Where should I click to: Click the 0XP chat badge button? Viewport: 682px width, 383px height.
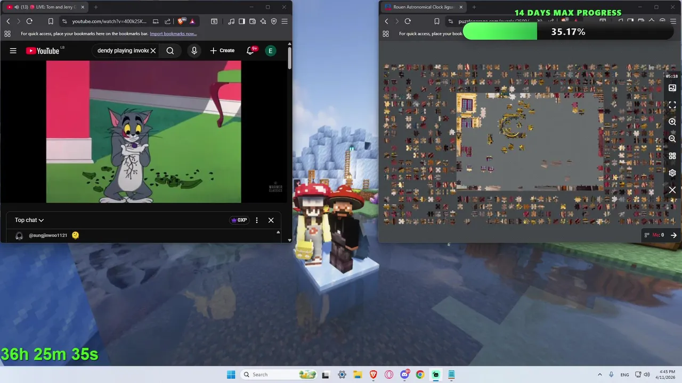239,220
